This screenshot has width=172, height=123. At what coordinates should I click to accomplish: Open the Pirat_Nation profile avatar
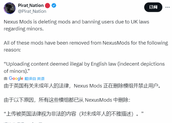click(10, 8)
